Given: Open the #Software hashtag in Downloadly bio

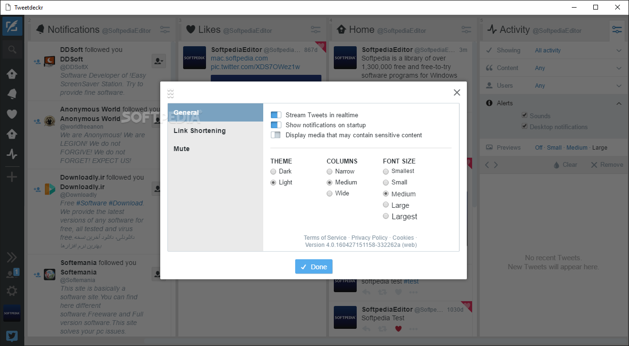Looking at the screenshot, I should (x=91, y=203).
